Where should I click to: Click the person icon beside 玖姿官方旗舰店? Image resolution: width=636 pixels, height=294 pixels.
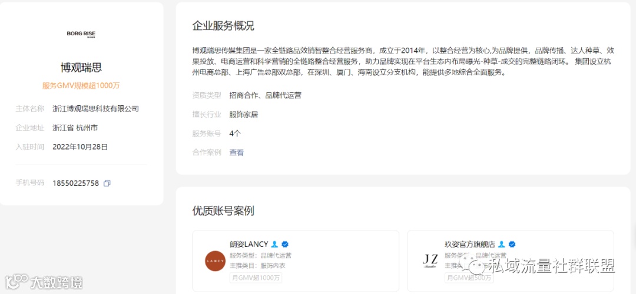pyautogui.click(x=502, y=244)
